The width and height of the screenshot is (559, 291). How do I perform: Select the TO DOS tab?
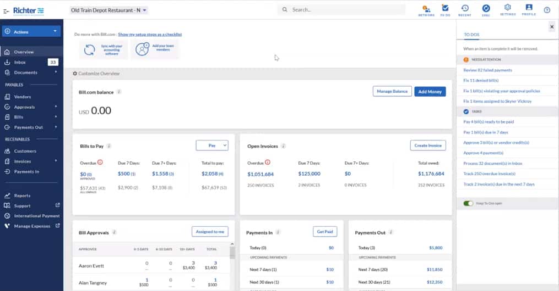tap(471, 35)
